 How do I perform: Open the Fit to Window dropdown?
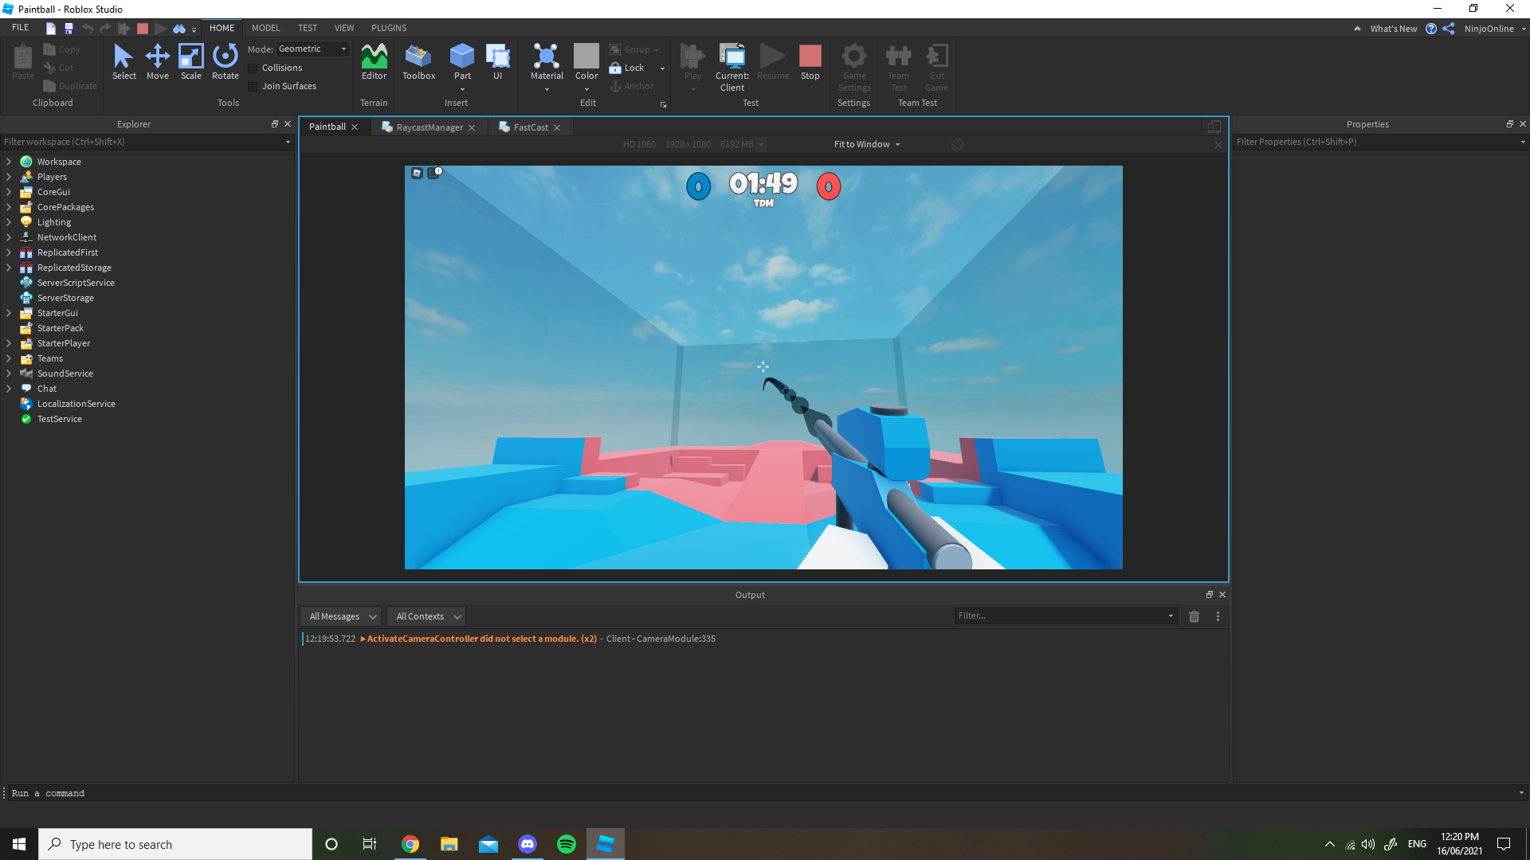coord(867,145)
